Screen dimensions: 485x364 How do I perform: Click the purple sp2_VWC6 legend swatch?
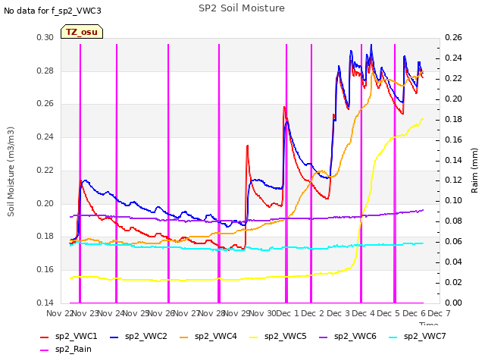coord(324,337)
